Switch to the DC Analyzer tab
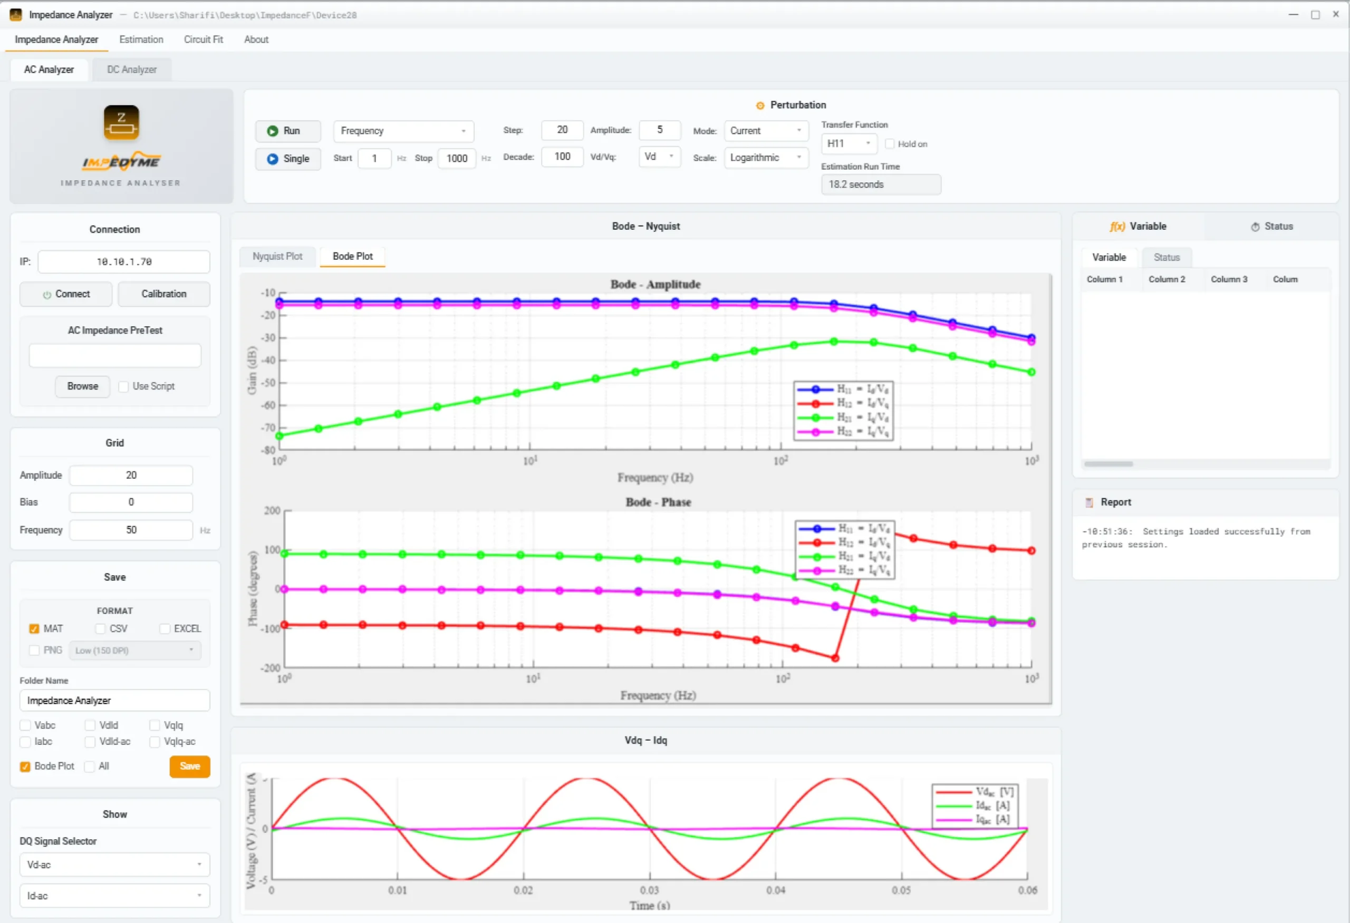1350x923 pixels. (132, 70)
